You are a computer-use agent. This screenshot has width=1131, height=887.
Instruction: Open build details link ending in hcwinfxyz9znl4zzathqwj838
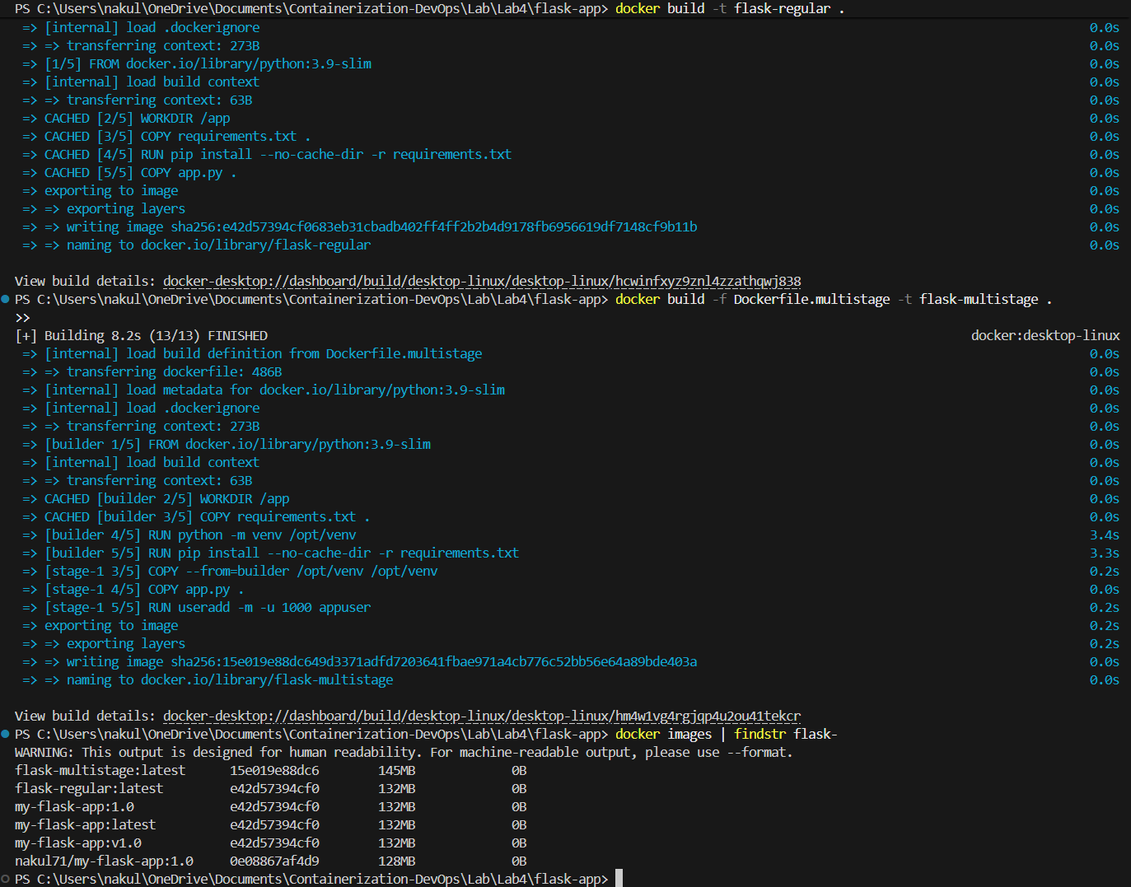[x=481, y=282]
